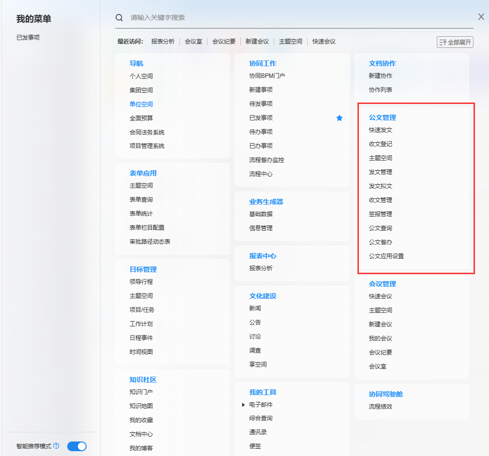Open 快速发文 under 公文管理
The height and width of the screenshot is (456, 489).
point(381,130)
